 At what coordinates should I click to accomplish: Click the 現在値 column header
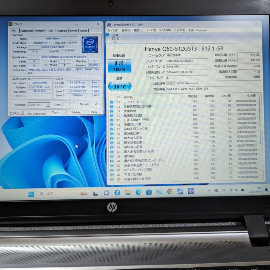point(192,96)
